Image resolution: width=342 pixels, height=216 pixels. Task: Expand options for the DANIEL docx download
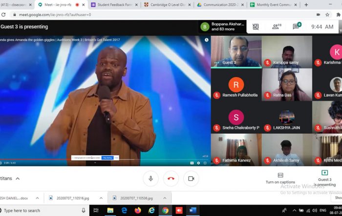[37, 198]
